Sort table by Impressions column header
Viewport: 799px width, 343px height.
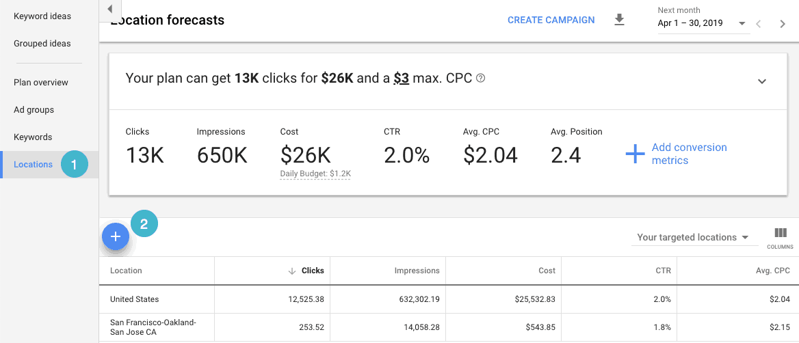[x=417, y=271]
